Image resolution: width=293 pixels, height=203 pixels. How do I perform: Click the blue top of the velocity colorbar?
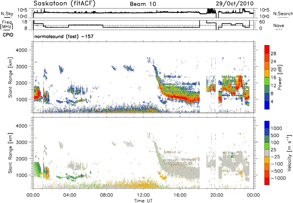point(267,125)
